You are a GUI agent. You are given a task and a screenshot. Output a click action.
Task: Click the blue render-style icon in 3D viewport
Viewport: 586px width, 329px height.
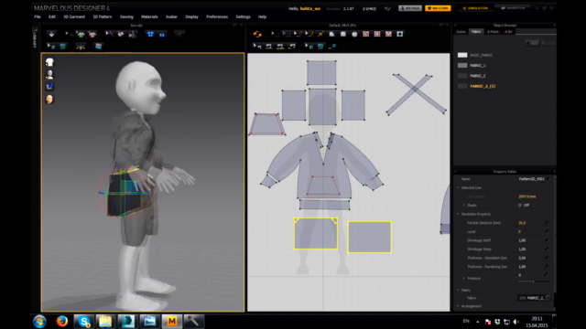pyautogui.click(x=49, y=87)
